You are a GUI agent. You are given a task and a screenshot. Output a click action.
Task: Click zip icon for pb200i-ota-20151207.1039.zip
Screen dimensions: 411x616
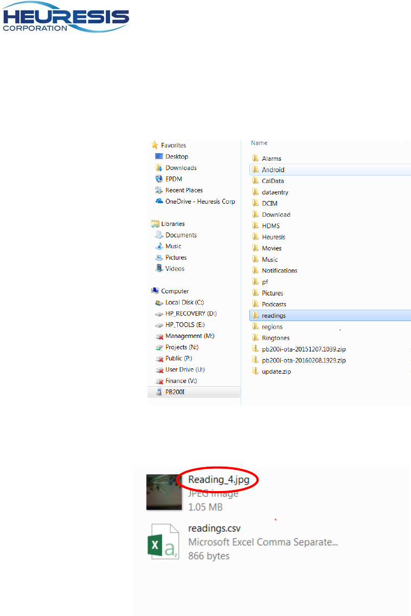255,349
